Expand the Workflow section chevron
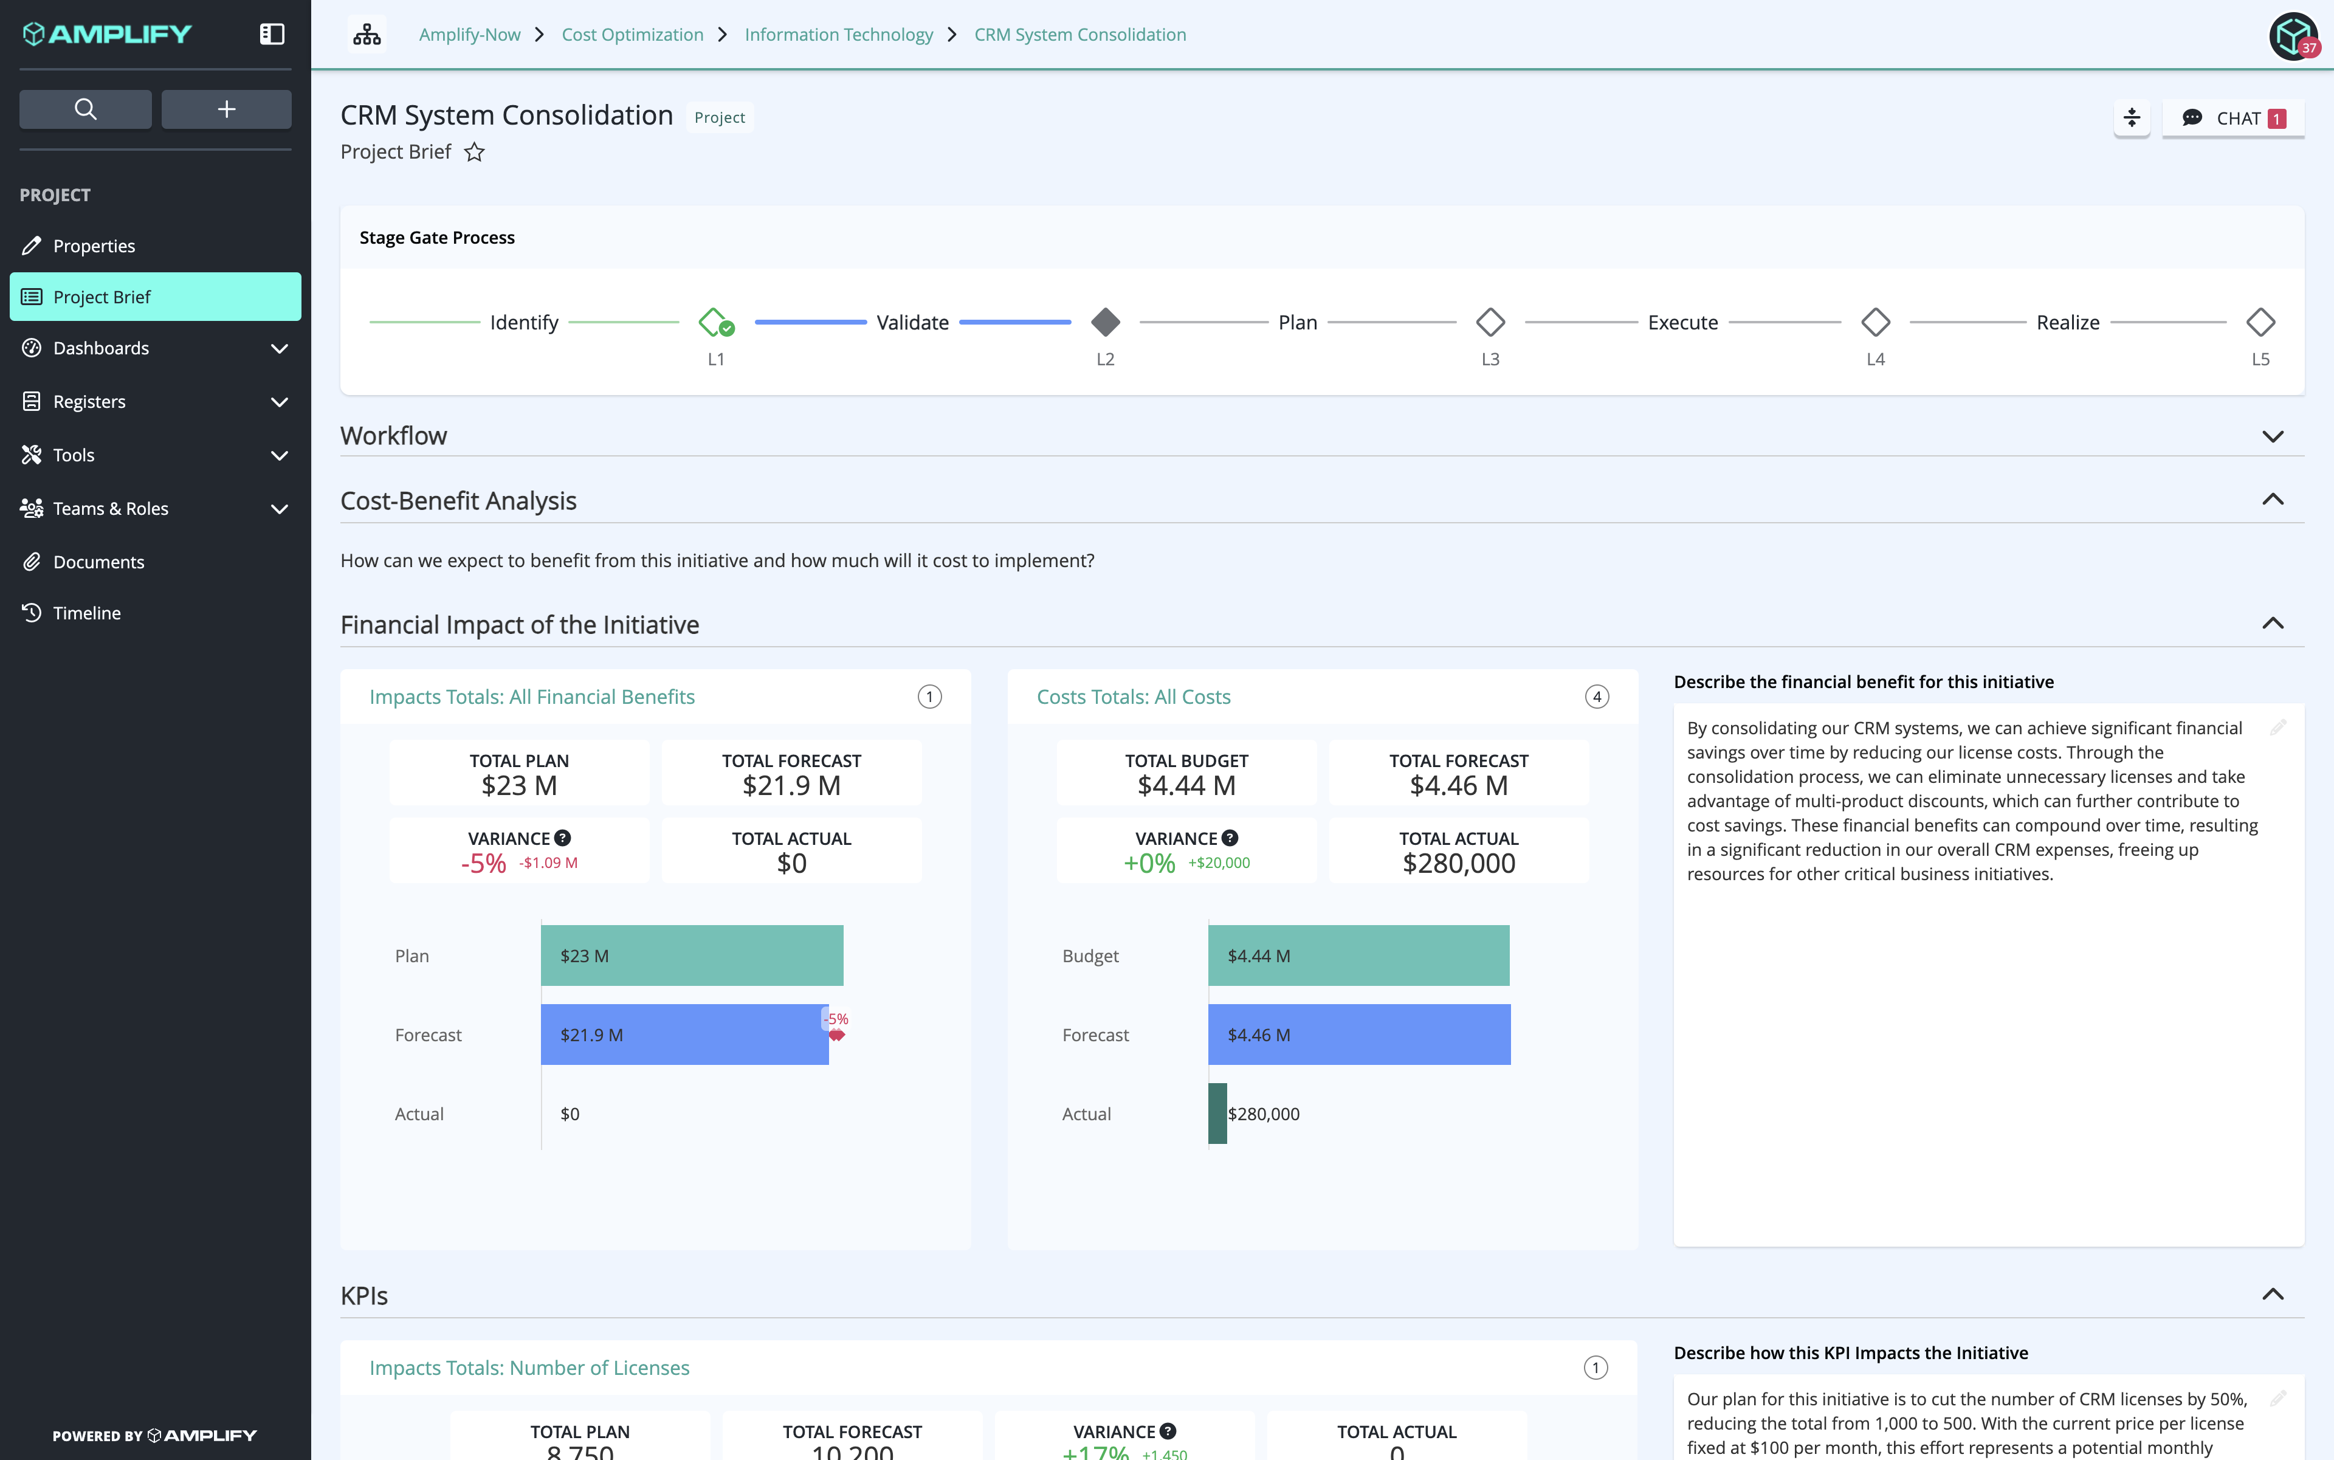 (2272, 436)
